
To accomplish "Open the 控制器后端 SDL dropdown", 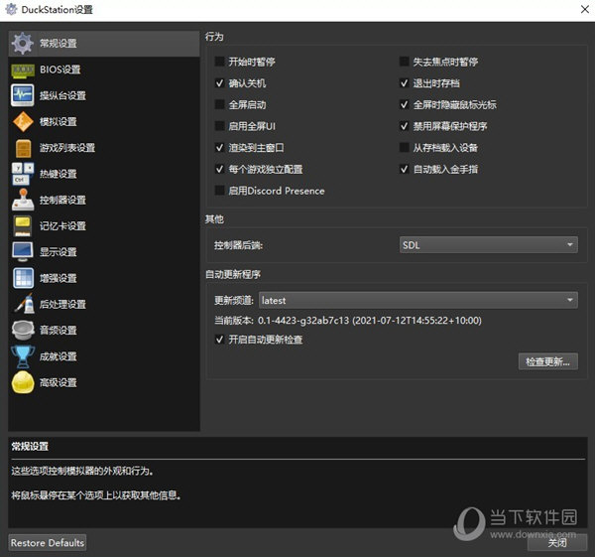I will coord(489,245).
